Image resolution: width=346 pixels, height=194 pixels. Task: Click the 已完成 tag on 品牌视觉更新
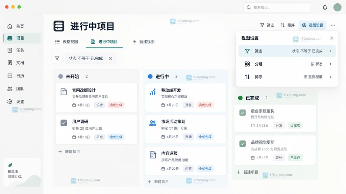(295, 158)
